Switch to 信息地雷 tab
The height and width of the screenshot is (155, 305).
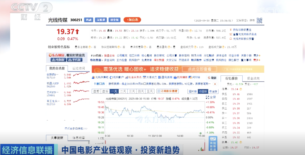[79, 138]
